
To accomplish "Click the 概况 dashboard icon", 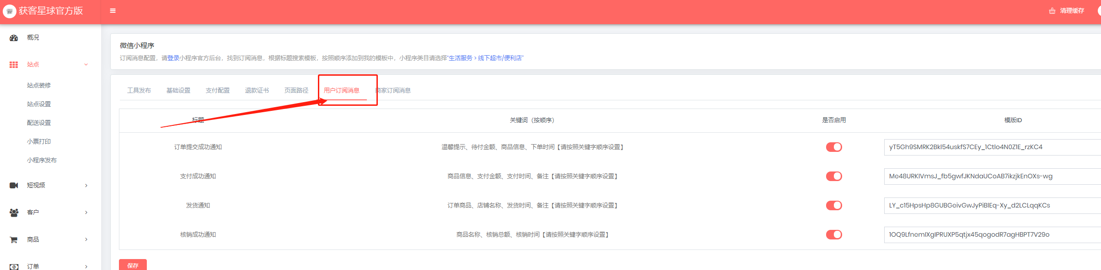I will tap(14, 38).
